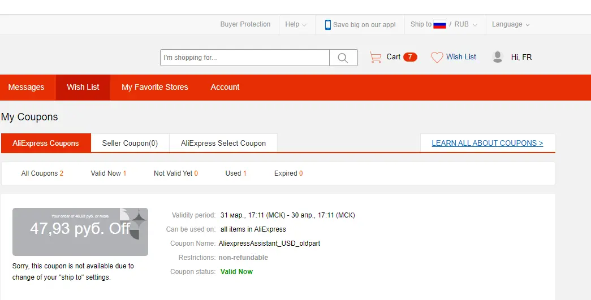591x300 pixels.
Task: Expand the Help dropdown
Action: pyautogui.click(x=296, y=24)
